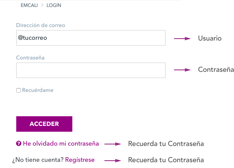Click the 'Contraseña' annotation on the right side
The width and height of the screenshot is (234, 168).
pyautogui.click(x=215, y=70)
